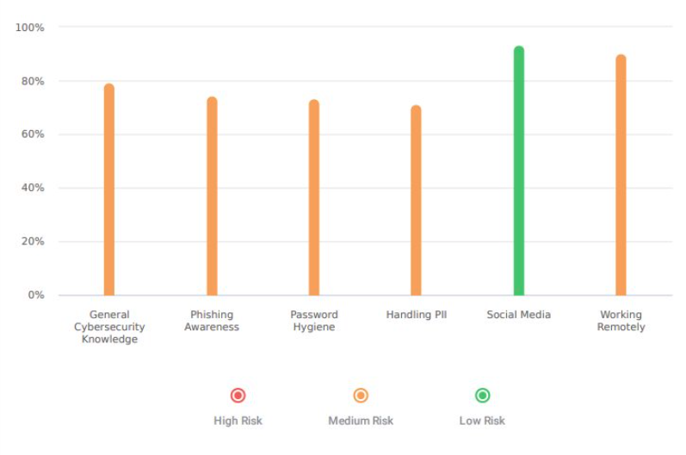The image size is (686, 455).
Task: Toggle Low Risk series via its label
Action: coord(483,421)
